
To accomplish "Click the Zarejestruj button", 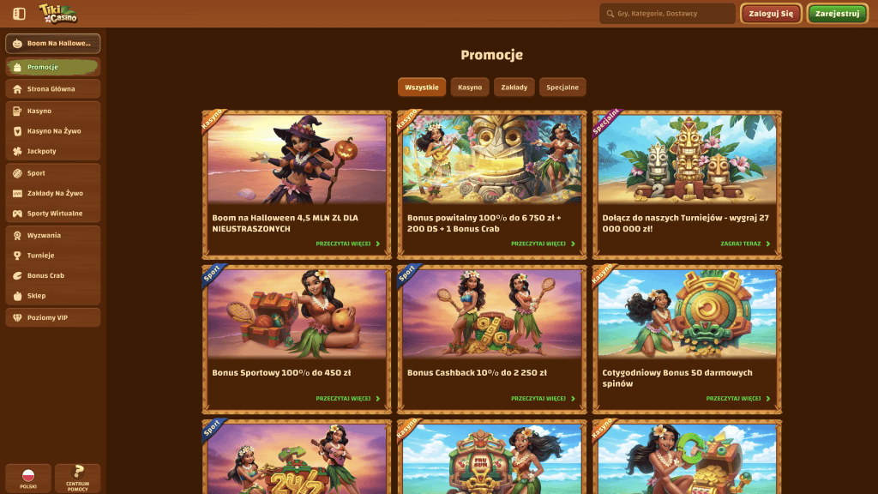I will [837, 14].
